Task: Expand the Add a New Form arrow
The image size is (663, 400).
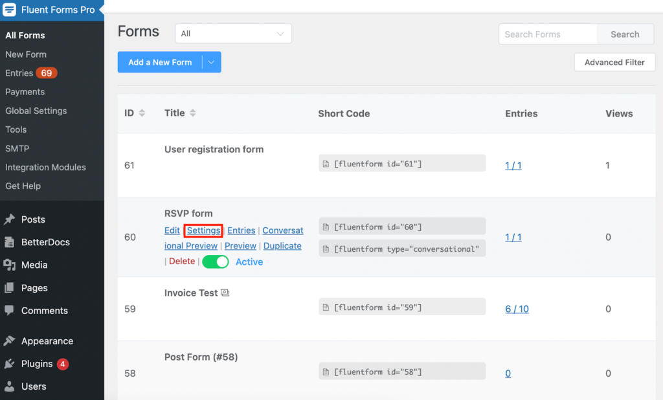Action: [212, 62]
